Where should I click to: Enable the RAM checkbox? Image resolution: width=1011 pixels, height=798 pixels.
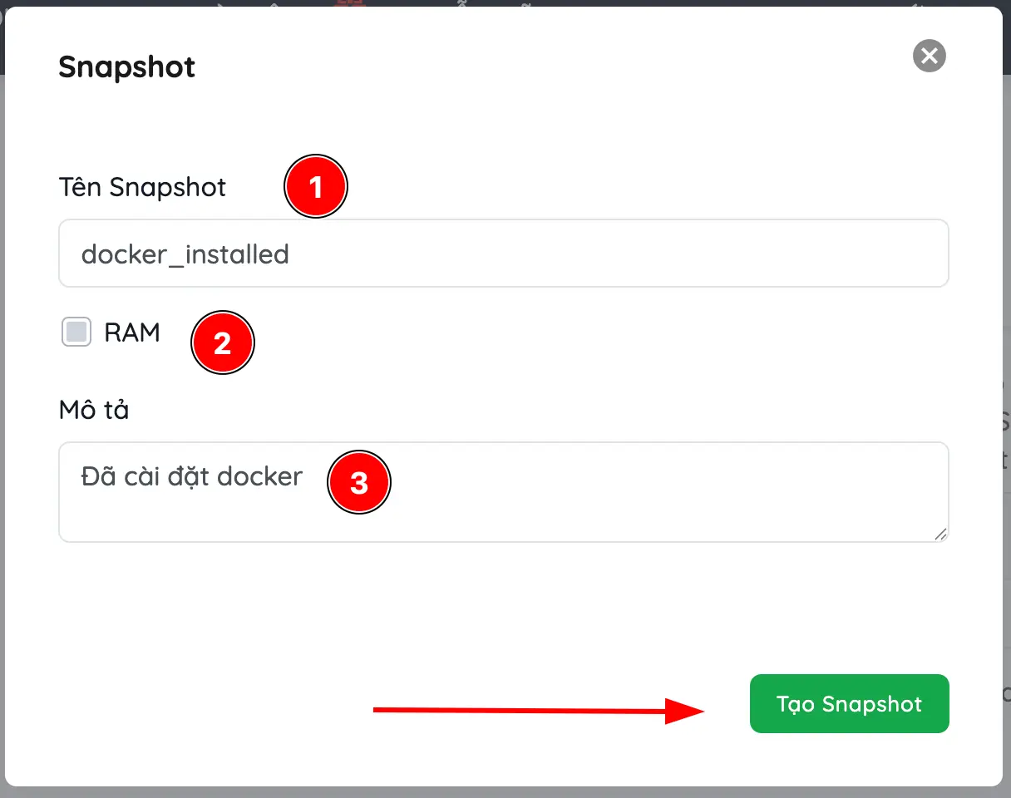pos(76,332)
